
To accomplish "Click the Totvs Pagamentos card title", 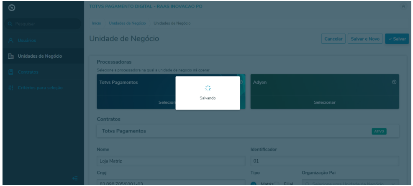I will [118, 82].
